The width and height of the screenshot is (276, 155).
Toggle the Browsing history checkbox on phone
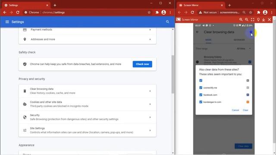coord(250,62)
